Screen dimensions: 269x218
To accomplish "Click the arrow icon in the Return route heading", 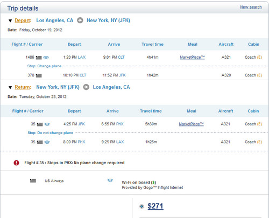I will [x=86, y=87].
